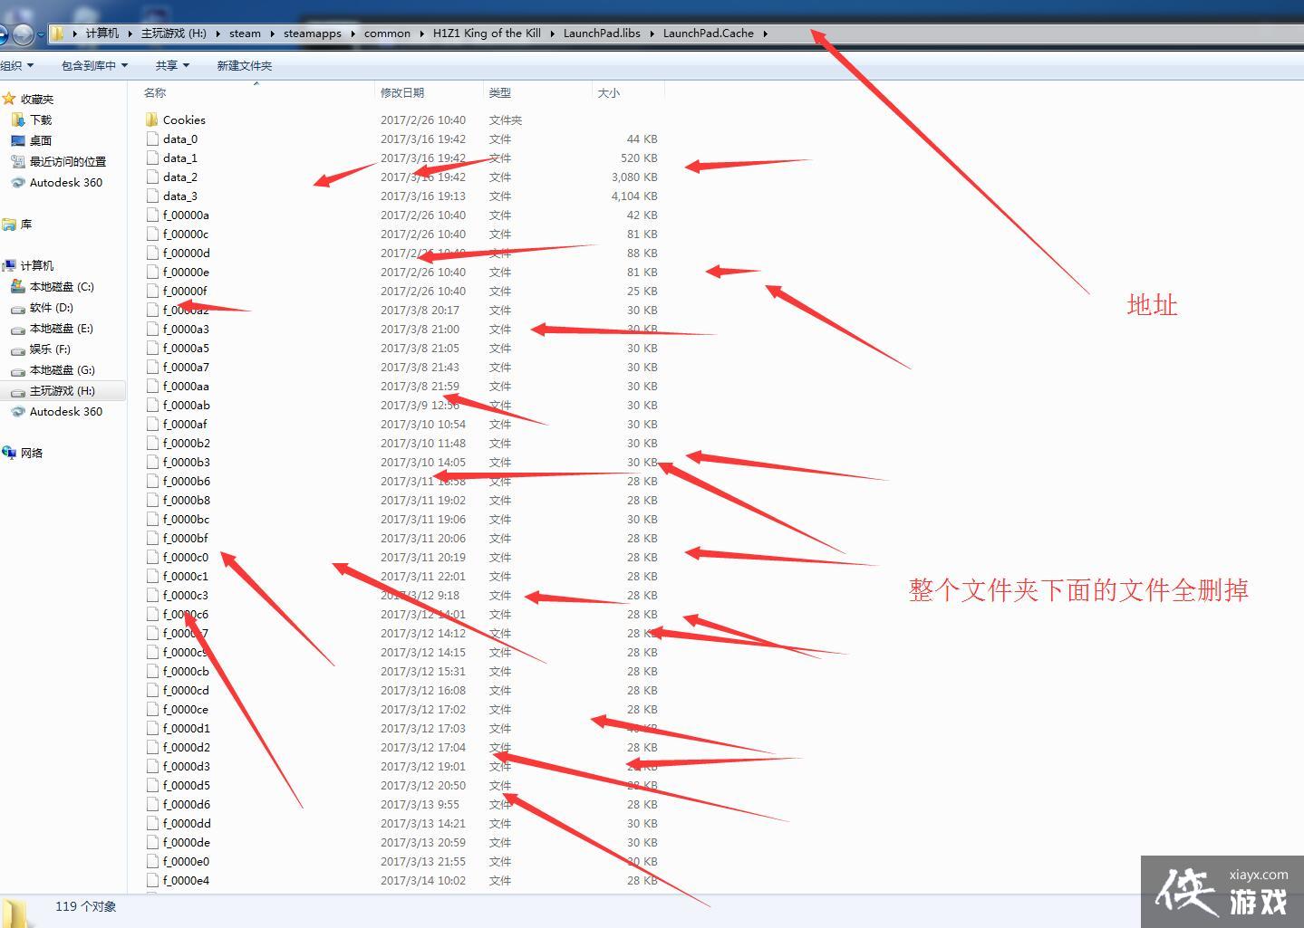The width and height of the screenshot is (1304, 928).
Task: Select the 主玩游戏 (H:) drive in sidebar
Action: tap(62, 390)
